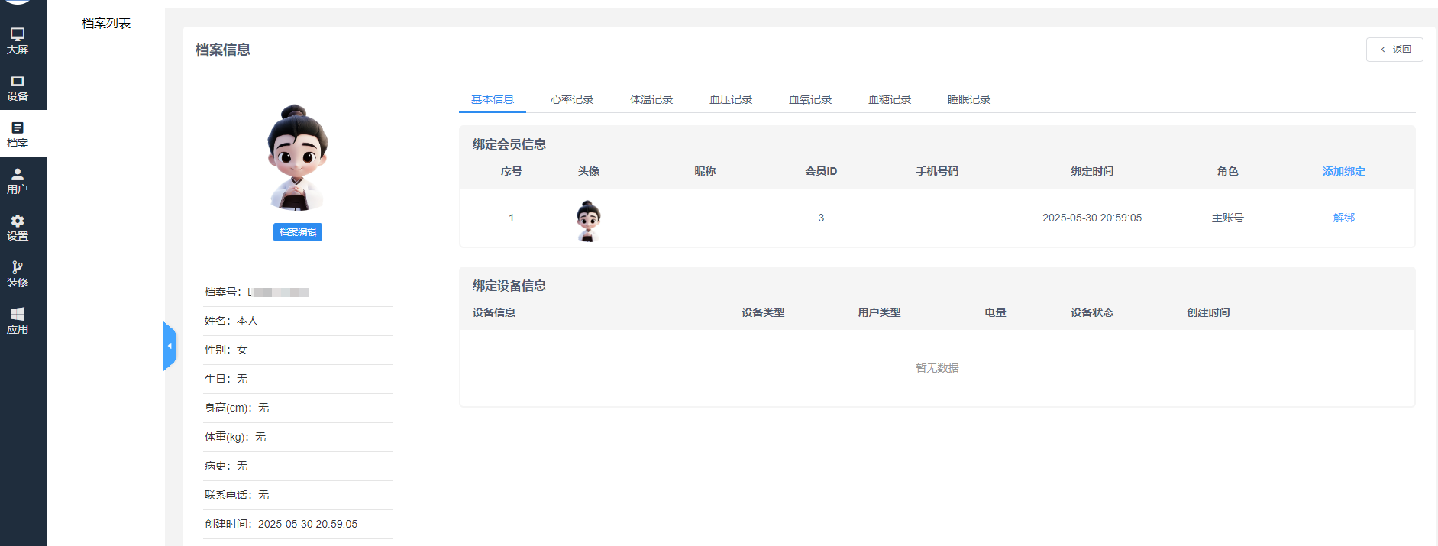Click the 设备信息 column header
This screenshot has width=1438, height=546.
coord(494,312)
